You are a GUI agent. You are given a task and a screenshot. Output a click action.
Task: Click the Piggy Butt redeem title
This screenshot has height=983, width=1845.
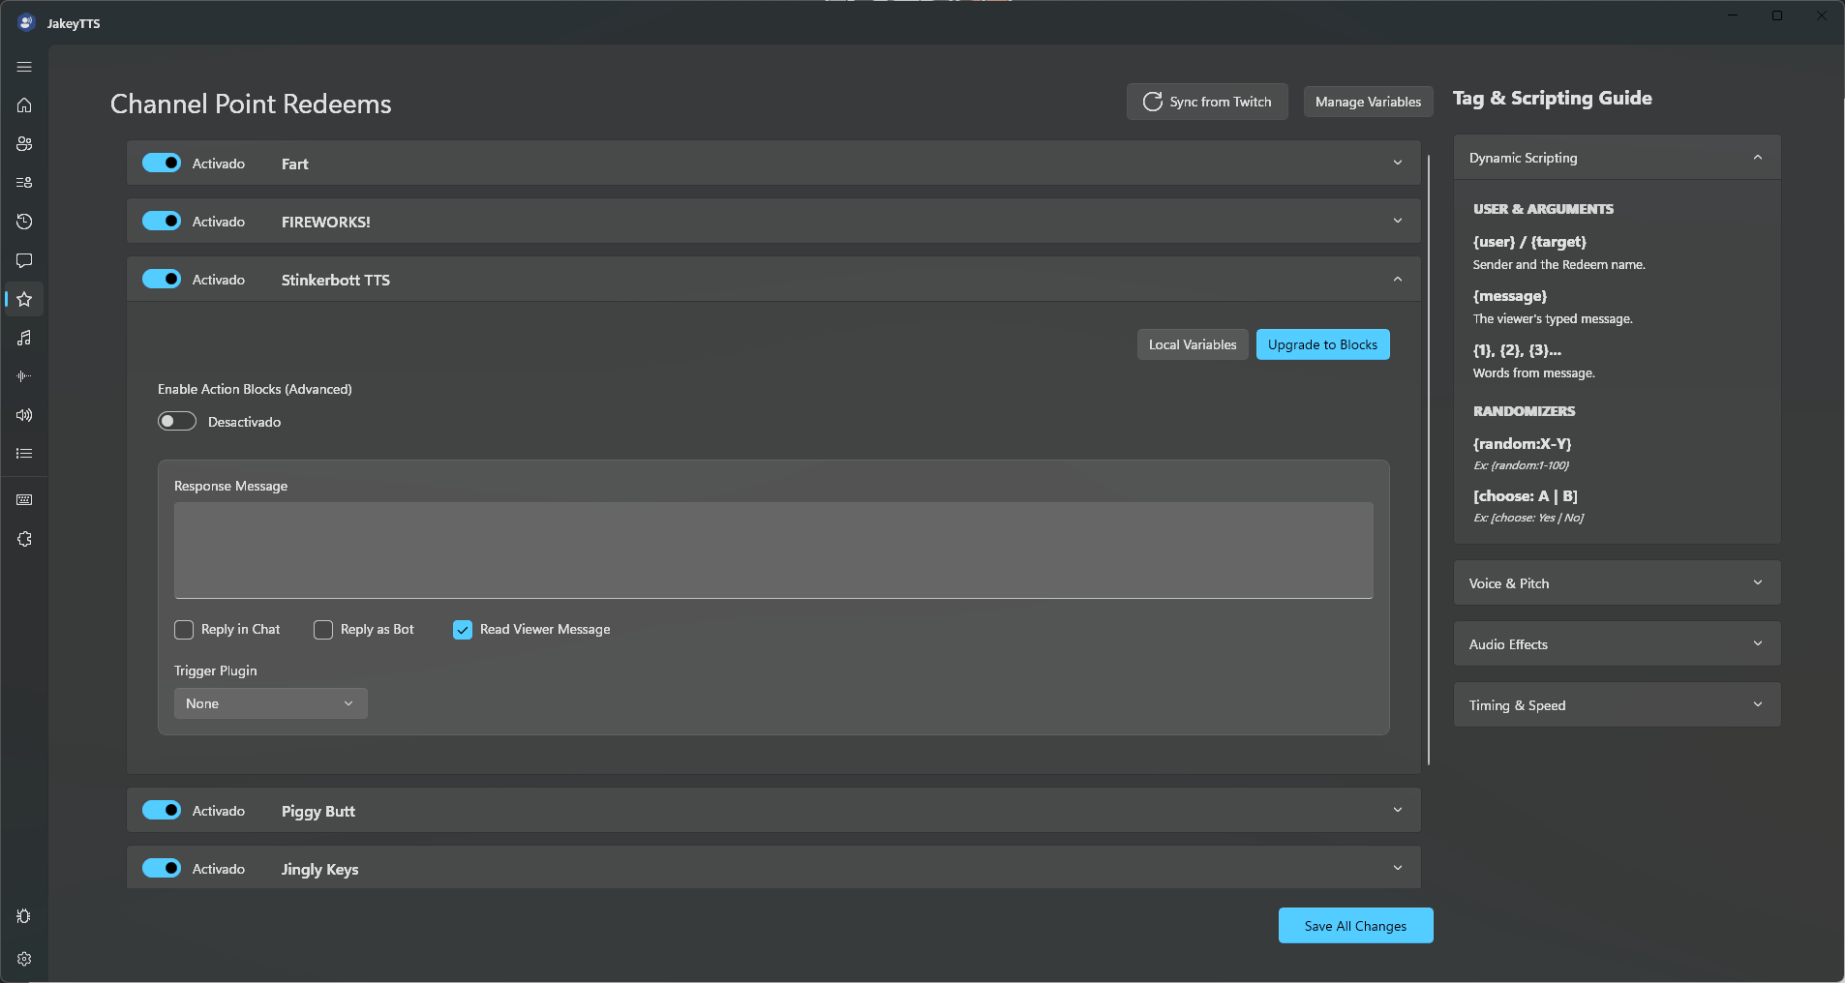[x=318, y=811]
